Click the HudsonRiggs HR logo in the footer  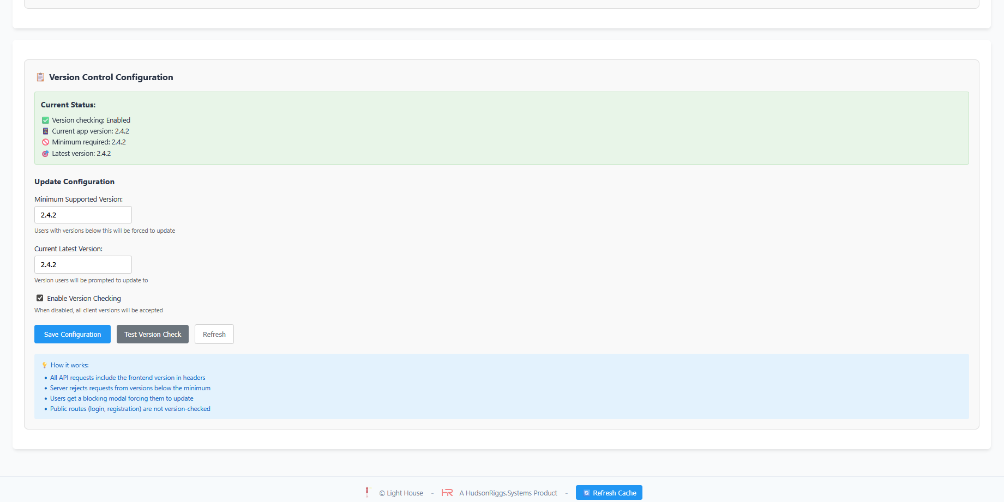tap(447, 492)
